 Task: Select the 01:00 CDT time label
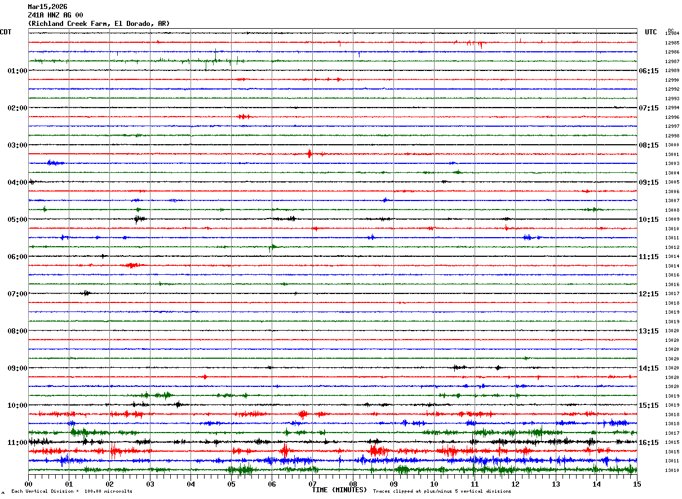[17, 71]
